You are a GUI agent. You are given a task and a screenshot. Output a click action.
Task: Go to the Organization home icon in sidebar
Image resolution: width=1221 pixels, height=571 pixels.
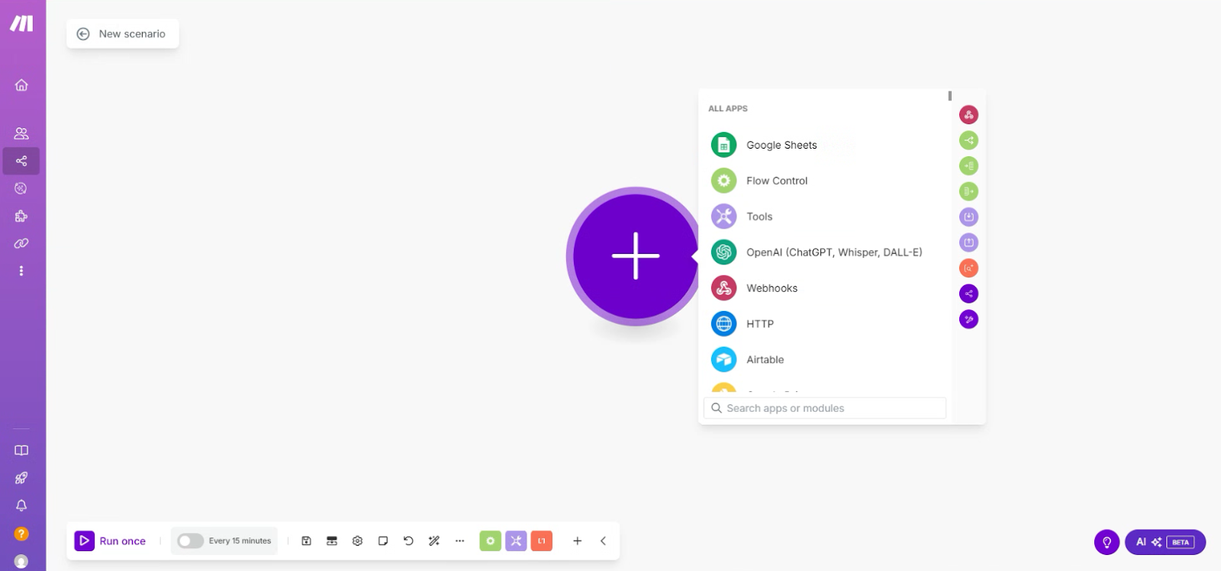click(x=21, y=85)
